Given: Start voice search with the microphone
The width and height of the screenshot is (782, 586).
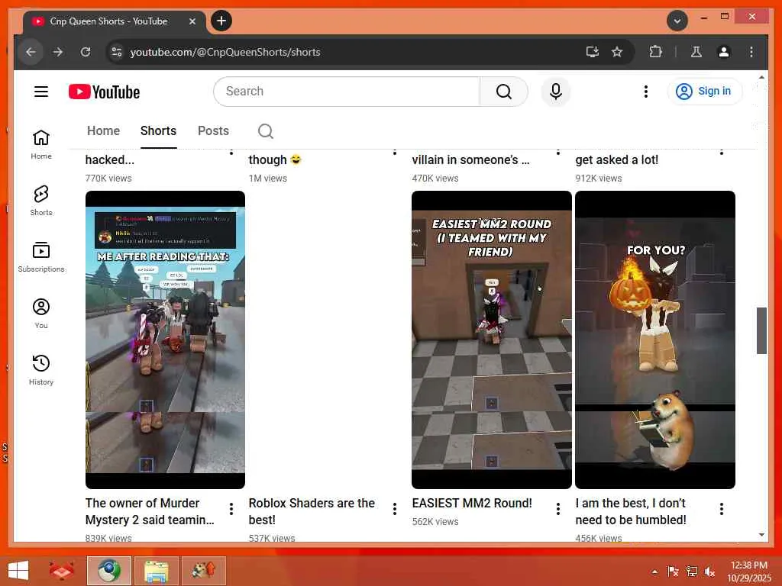Looking at the screenshot, I should pos(556,92).
